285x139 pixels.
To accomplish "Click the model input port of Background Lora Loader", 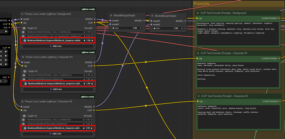I will tap(21, 19).
